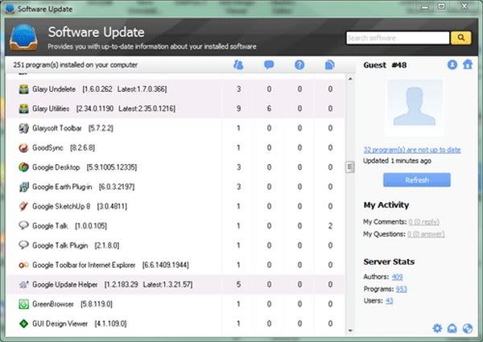Select the Google Earth Plug-in entry text
The height and width of the screenshot is (342, 483).
pos(84,187)
